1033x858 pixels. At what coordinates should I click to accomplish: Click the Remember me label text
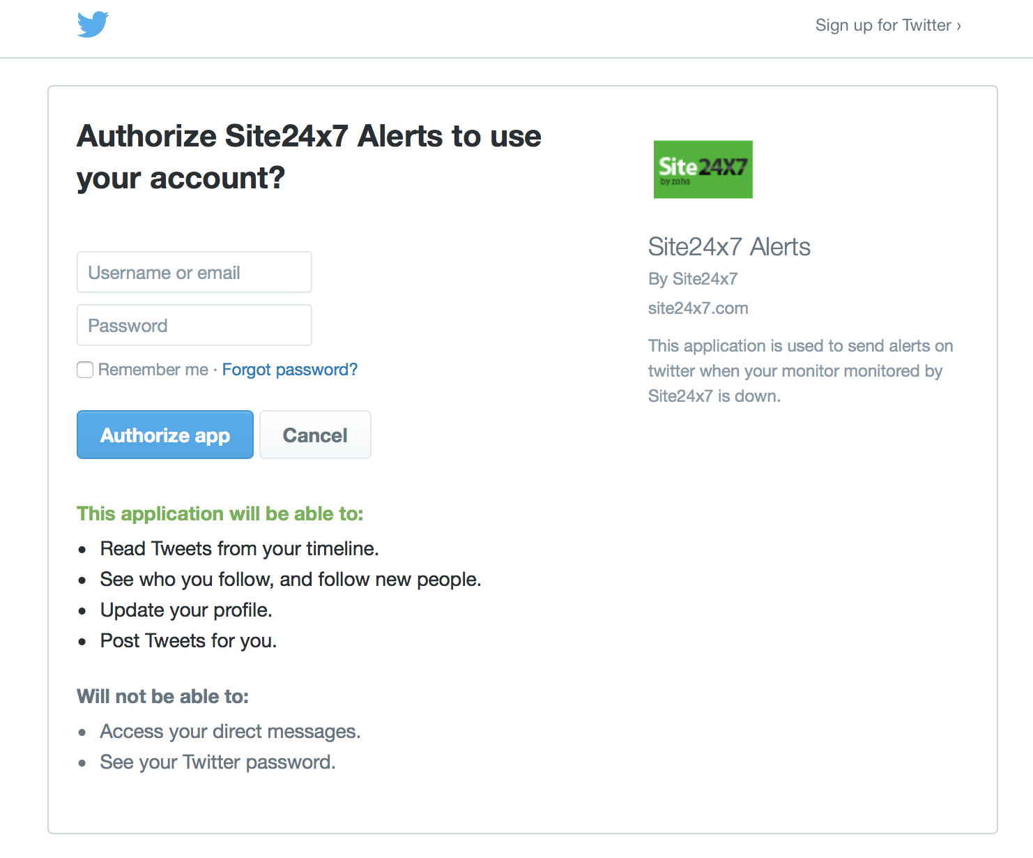coord(153,370)
